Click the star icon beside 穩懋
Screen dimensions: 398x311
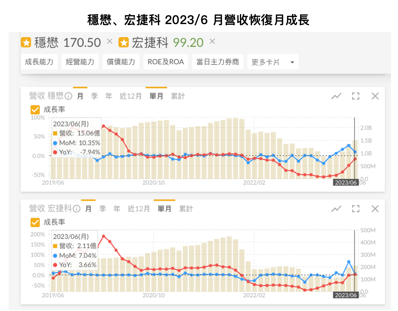26,42
